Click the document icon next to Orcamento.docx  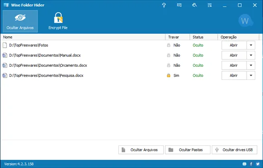pos(5,65)
